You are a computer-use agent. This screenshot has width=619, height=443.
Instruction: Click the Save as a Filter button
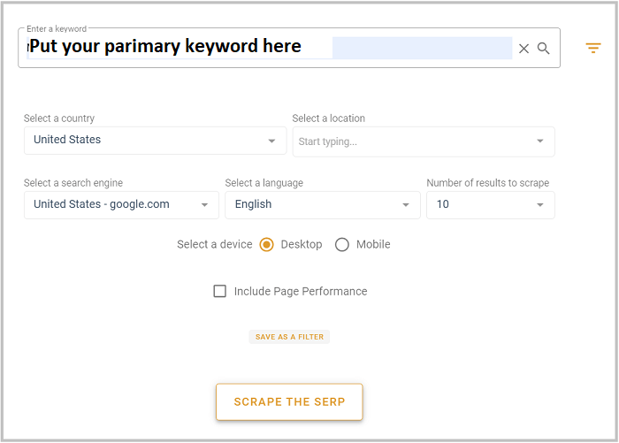click(289, 337)
